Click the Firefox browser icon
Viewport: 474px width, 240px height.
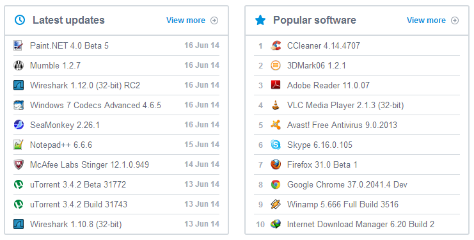(x=276, y=164)
